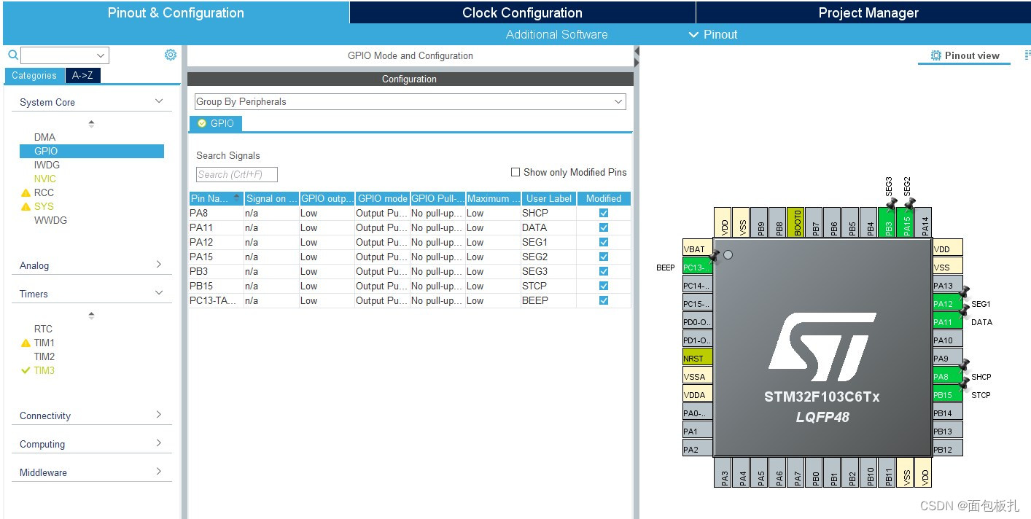Click the pushpin on PA15 SEG2 pin

click(909, 203)
